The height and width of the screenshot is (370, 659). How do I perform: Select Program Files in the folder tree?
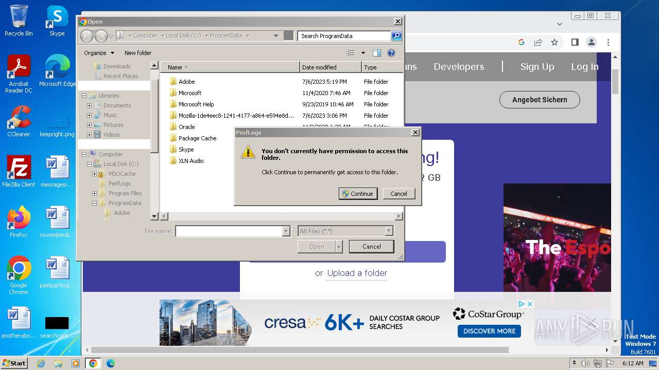click(x=120, y=193)
